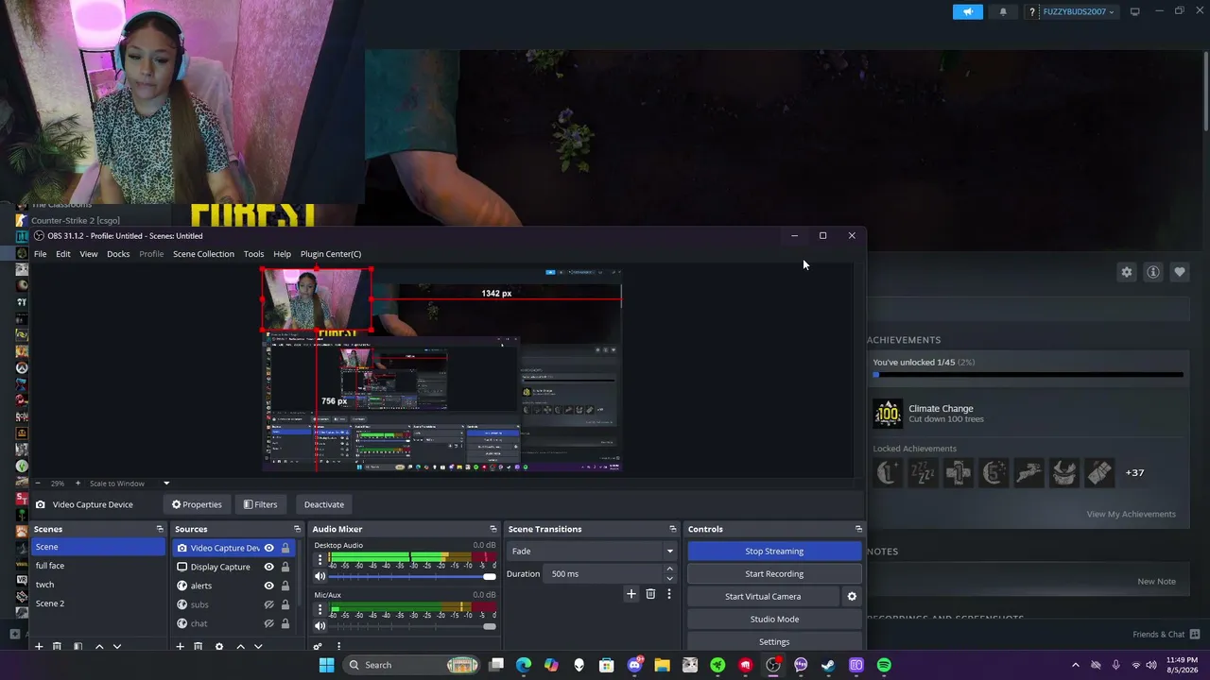Lock the subs source

285,604
